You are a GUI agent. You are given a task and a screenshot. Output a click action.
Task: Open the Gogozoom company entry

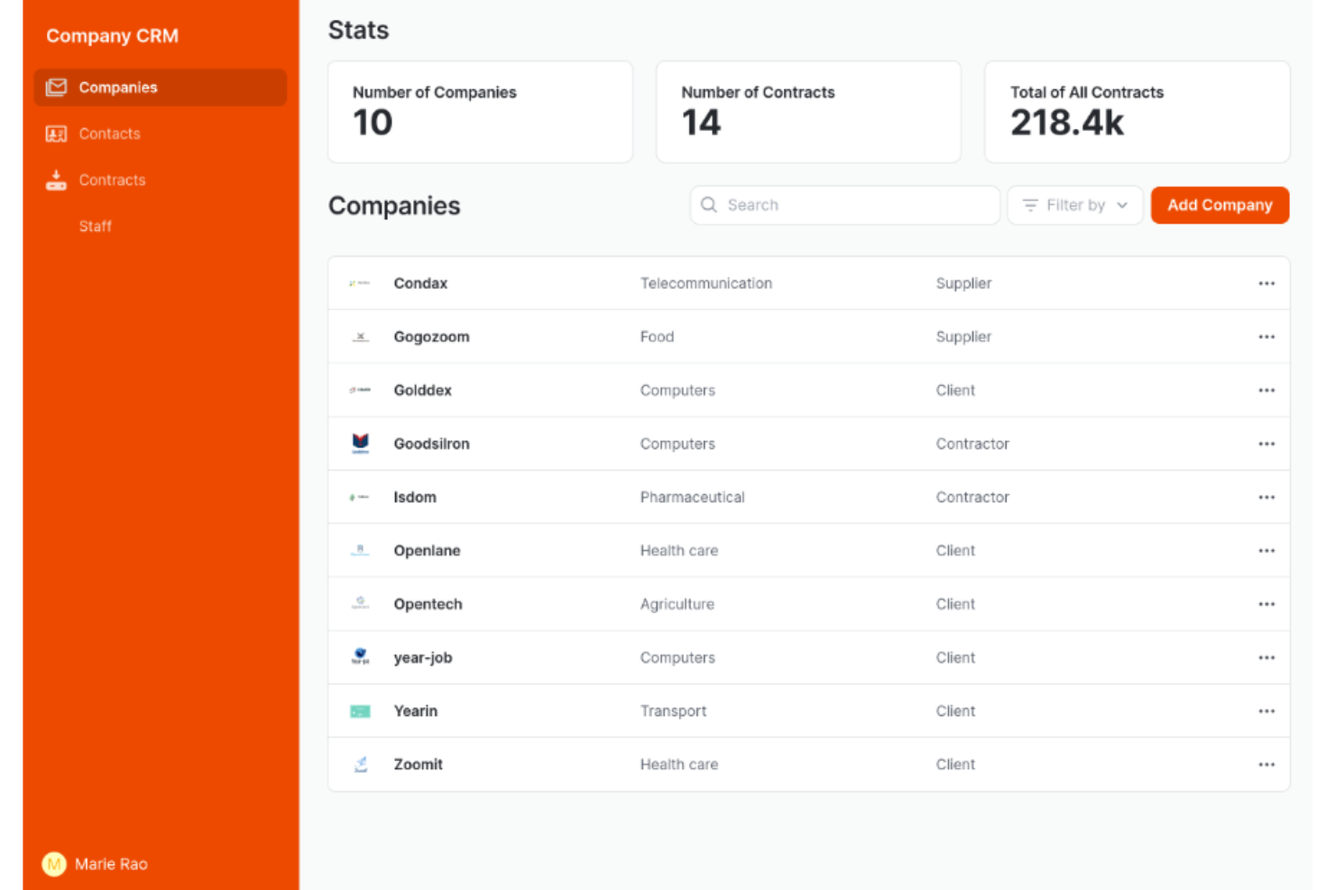point(431,336)
